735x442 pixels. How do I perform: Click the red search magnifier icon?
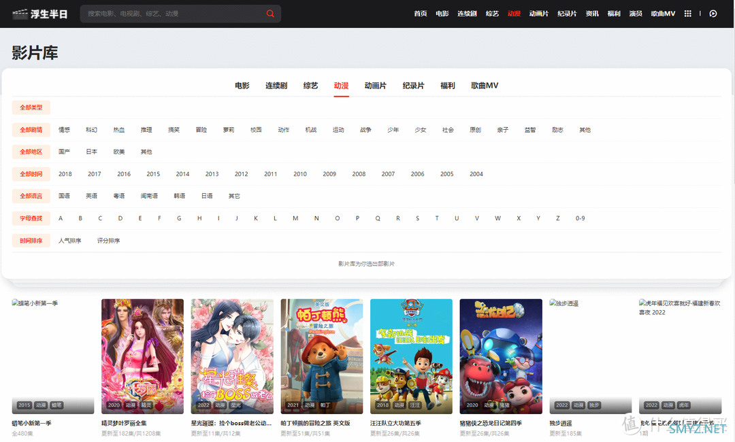[x=270, y=14]
